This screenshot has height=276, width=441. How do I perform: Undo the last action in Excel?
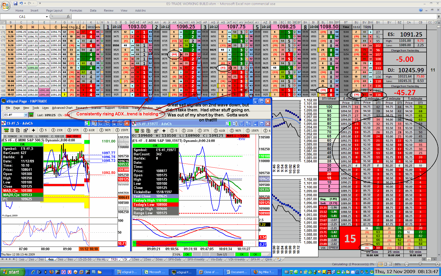pos(21,3)
